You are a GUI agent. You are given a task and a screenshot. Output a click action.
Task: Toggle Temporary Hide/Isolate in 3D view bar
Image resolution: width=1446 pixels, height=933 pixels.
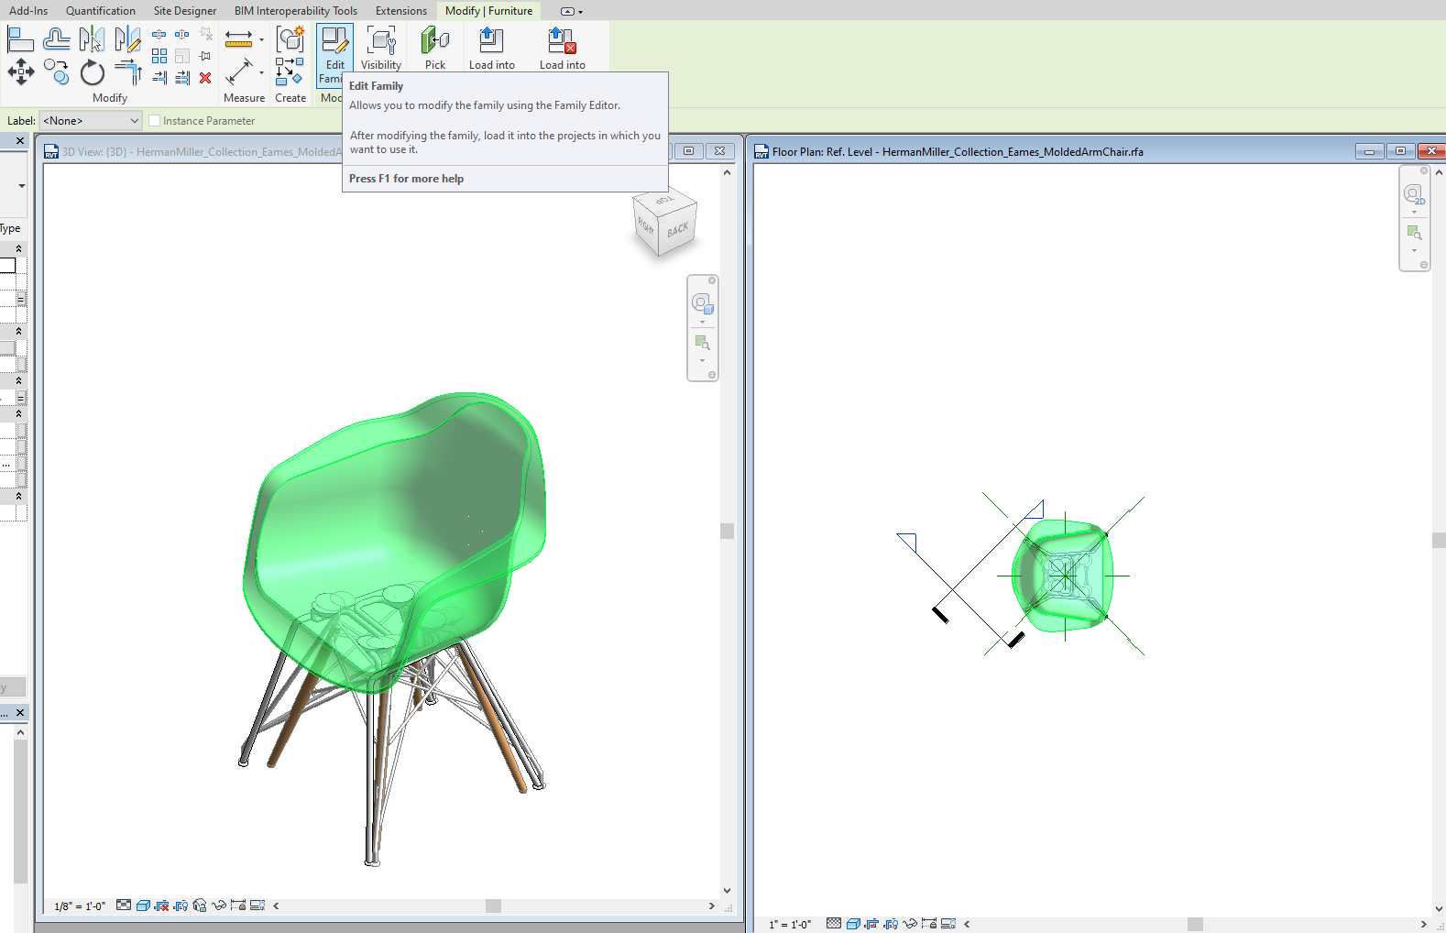click(x=218, y=906)
